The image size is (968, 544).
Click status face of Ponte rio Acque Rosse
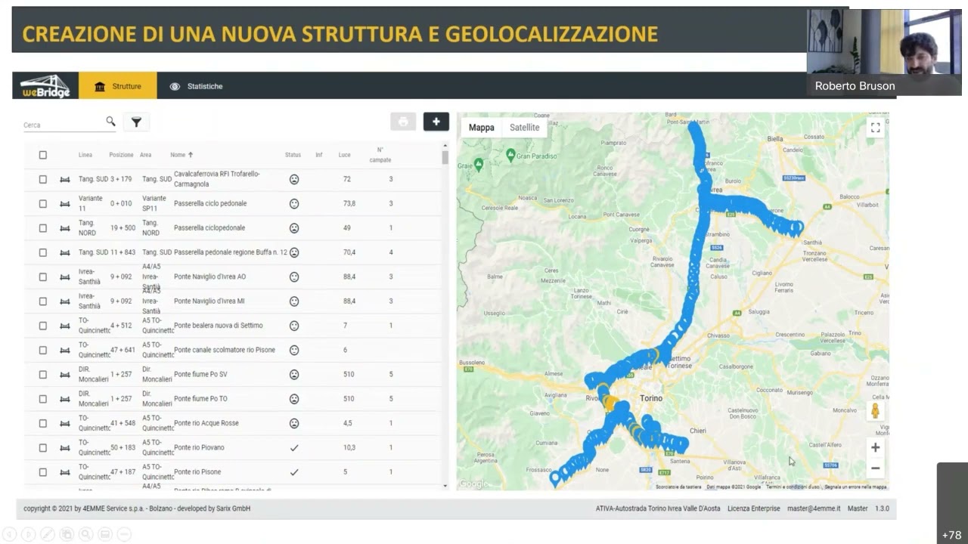click(x=294, y=423)
